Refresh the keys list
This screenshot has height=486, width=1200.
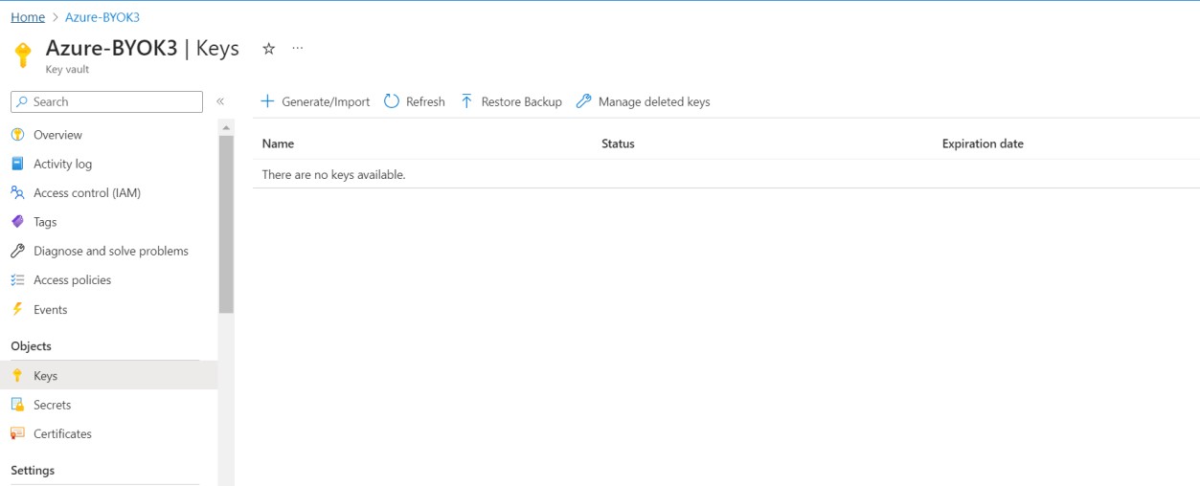click(415, 101)
